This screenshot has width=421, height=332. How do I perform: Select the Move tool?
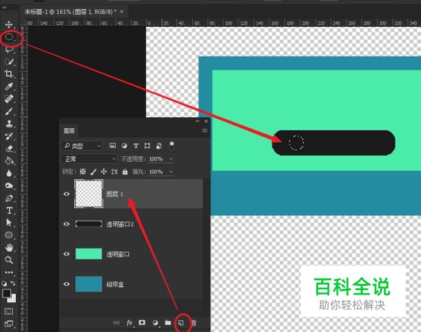click(x=9, y=24)
